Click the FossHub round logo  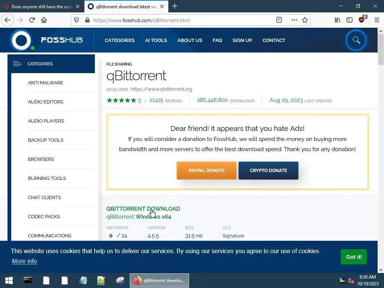[21, 40]
